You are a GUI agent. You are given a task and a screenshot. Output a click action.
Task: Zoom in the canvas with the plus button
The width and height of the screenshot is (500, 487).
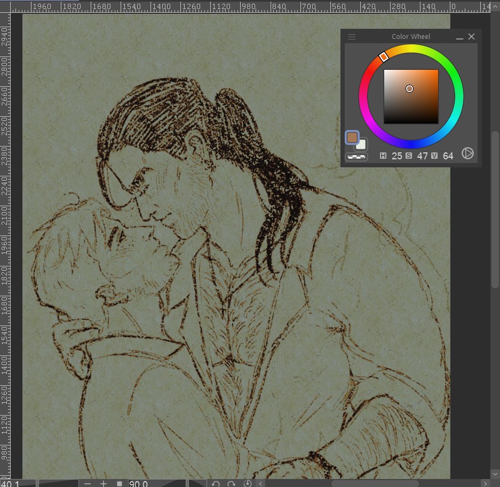click(104, 483)
